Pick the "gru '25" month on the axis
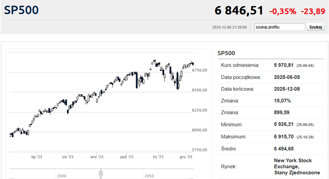 pos(186,157)
